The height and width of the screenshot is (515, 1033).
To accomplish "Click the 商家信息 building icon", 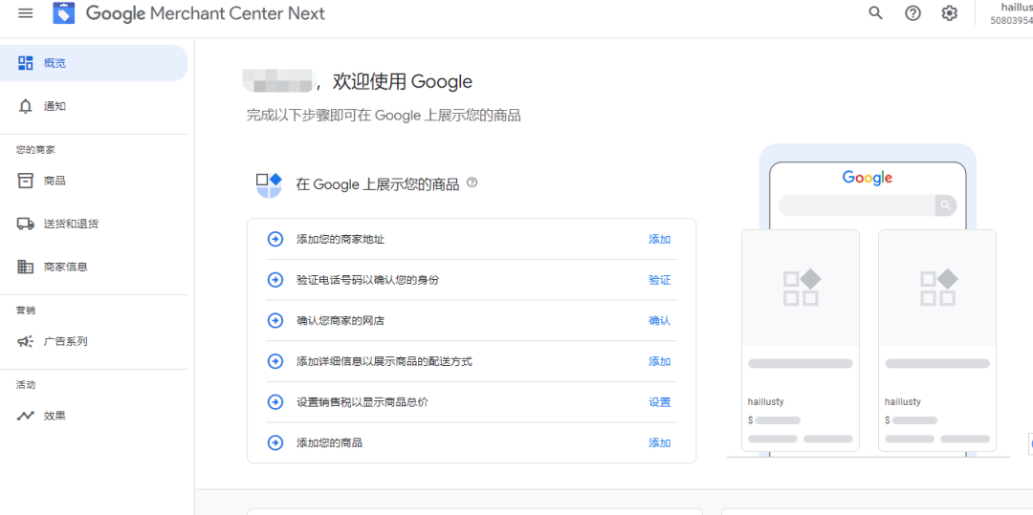I will (x=26, y=267).
